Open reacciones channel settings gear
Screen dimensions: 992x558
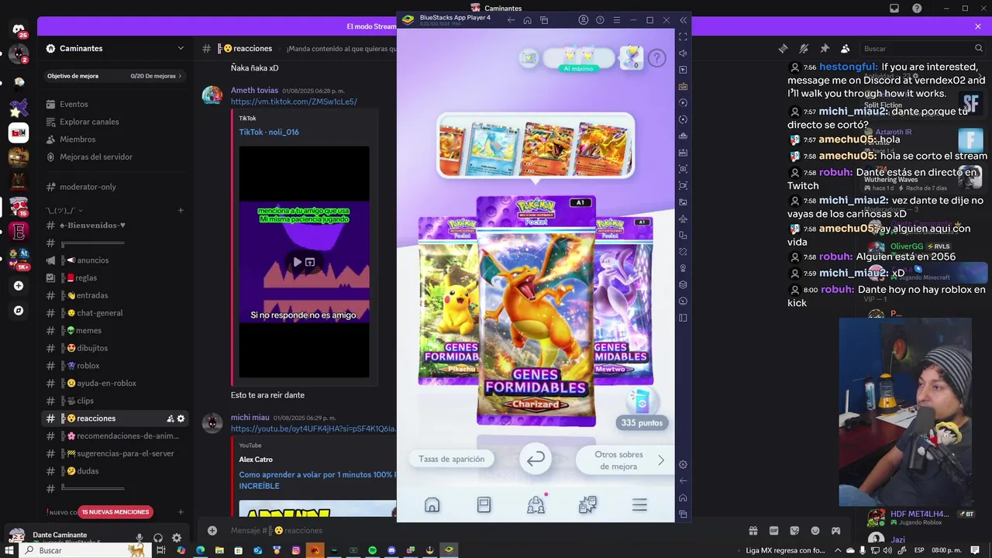click(181, 418)
